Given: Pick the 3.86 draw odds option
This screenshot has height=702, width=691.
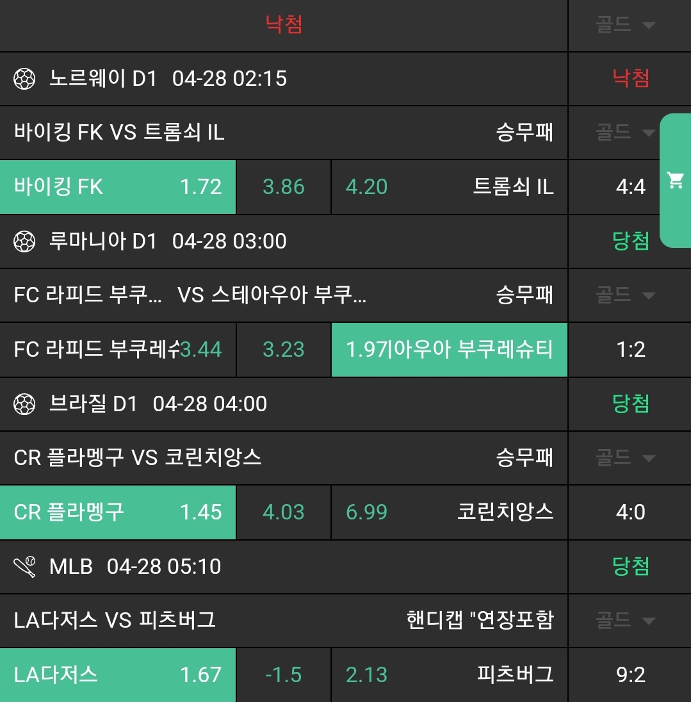Looking at the screenshot, I should pyautogui.click(x=283, y=187).
